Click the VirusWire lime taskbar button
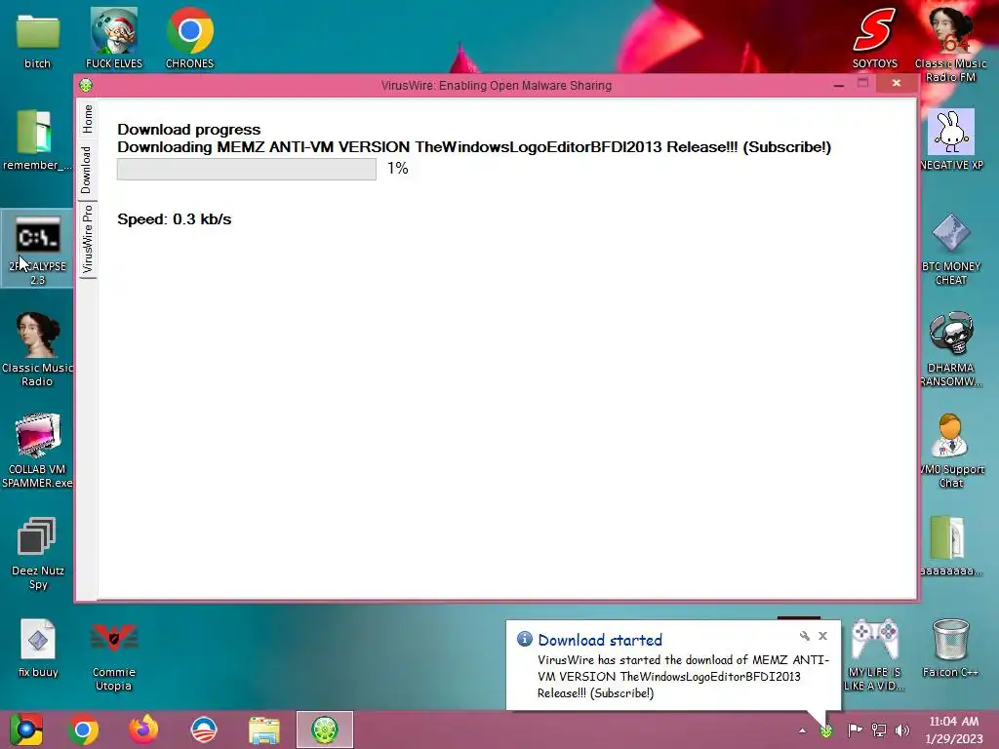The image size is (999, 749). click(x=325, y=729)
